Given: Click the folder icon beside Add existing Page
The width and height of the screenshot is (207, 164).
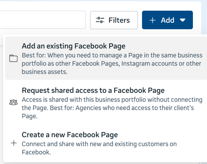Looking at the screenshot, I should click(13, 58).
